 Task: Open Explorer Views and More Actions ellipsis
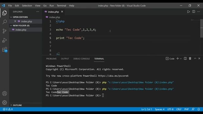click(38, 12)
